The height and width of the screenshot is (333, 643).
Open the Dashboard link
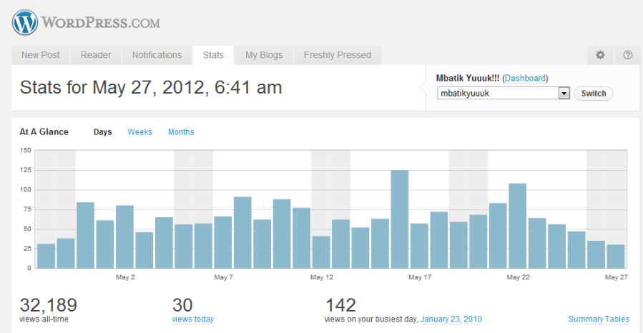pos(526,79)
